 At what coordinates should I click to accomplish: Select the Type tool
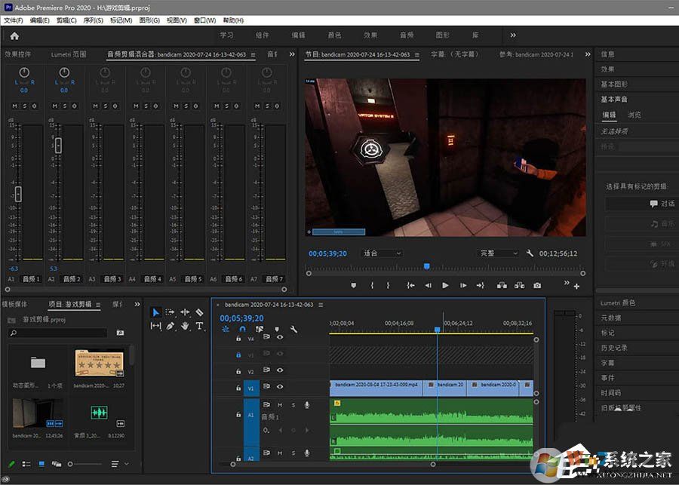pyautogui.click(x=199, y=326)
